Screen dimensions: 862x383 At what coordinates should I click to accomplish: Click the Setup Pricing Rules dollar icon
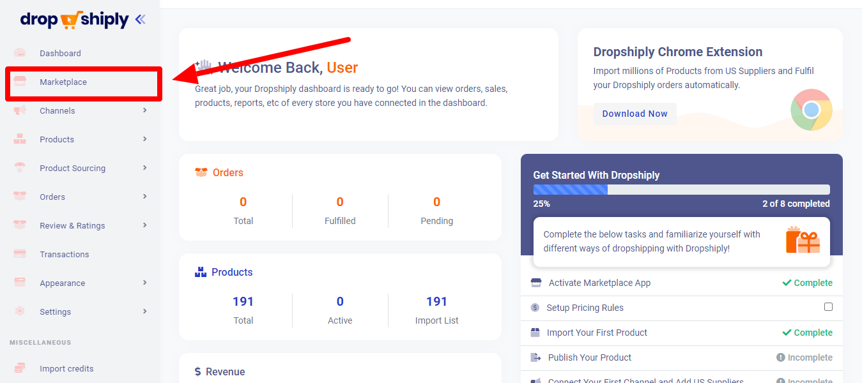click(x=535, y=308)
